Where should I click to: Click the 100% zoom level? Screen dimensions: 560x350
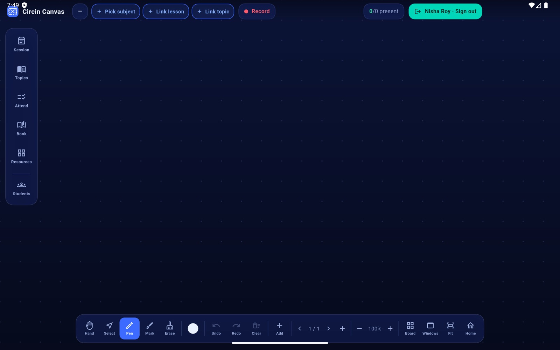[x=374, y=329]
